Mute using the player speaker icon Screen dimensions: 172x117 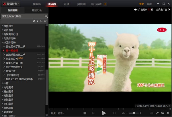pos(123,113)
